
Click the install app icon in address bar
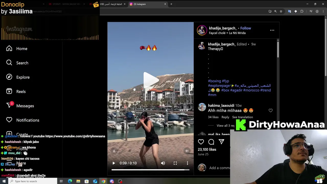pos(270,11)
